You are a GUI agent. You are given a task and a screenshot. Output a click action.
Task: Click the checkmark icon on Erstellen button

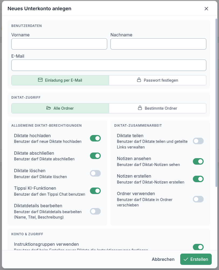[x=186, y=259]
